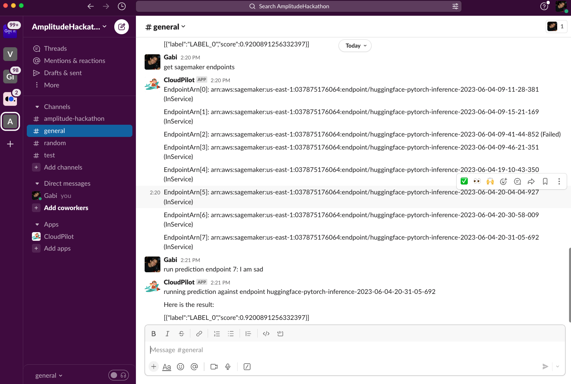React with the raised hands emoji
Image resolution: width=571 pixels, height=384 pixels.
click(490, 181)
